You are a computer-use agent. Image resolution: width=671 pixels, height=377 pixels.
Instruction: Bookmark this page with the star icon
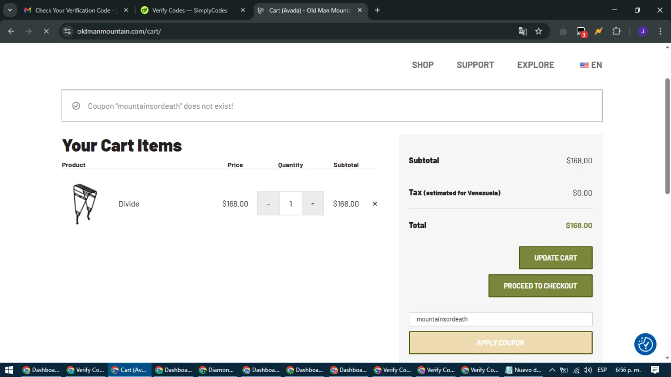coord(539,31)
